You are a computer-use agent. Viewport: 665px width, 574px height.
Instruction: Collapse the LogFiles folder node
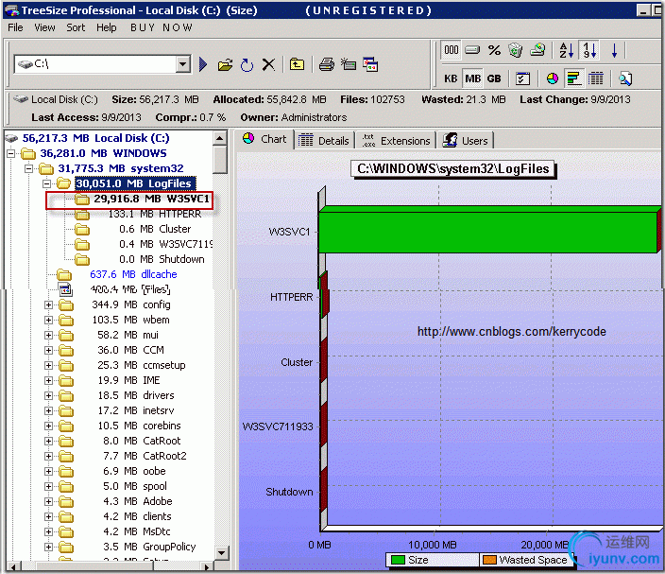(49, 183)
